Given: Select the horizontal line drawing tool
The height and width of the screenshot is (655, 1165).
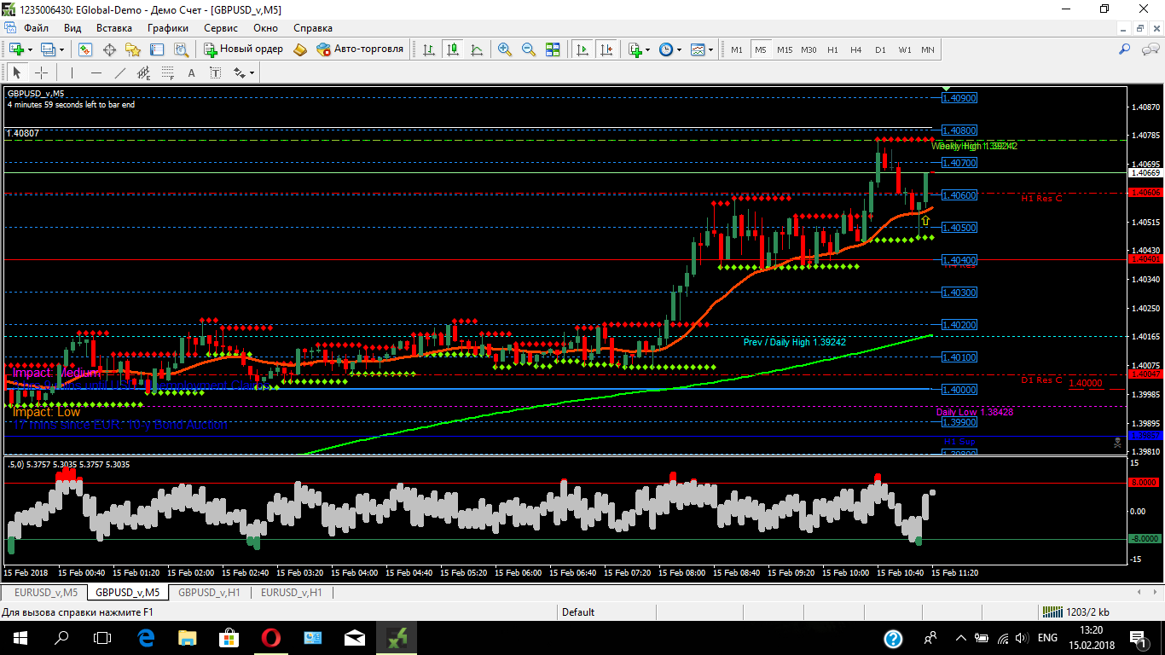Looking at the screenshot, I should pyautogui.click(x=96, y=72).
